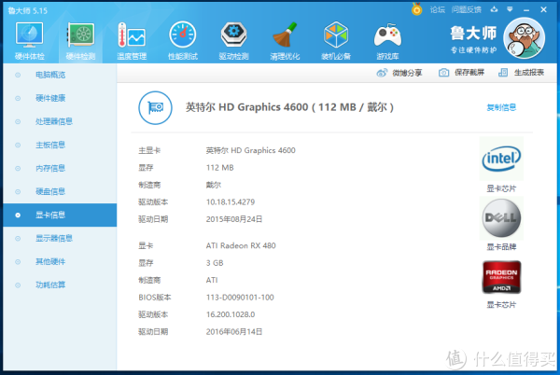Click the heading 英特尔 HD Graphics 4600 ( 112 MB / 戴尔 )

[289, 107]
